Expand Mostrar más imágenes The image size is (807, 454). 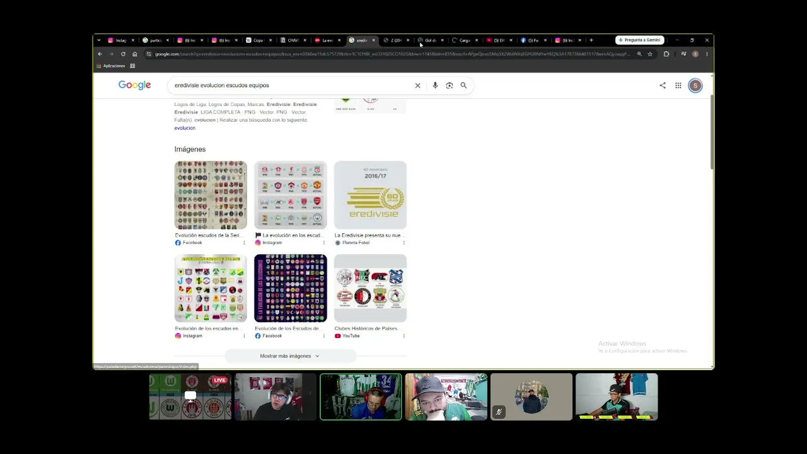289,356
